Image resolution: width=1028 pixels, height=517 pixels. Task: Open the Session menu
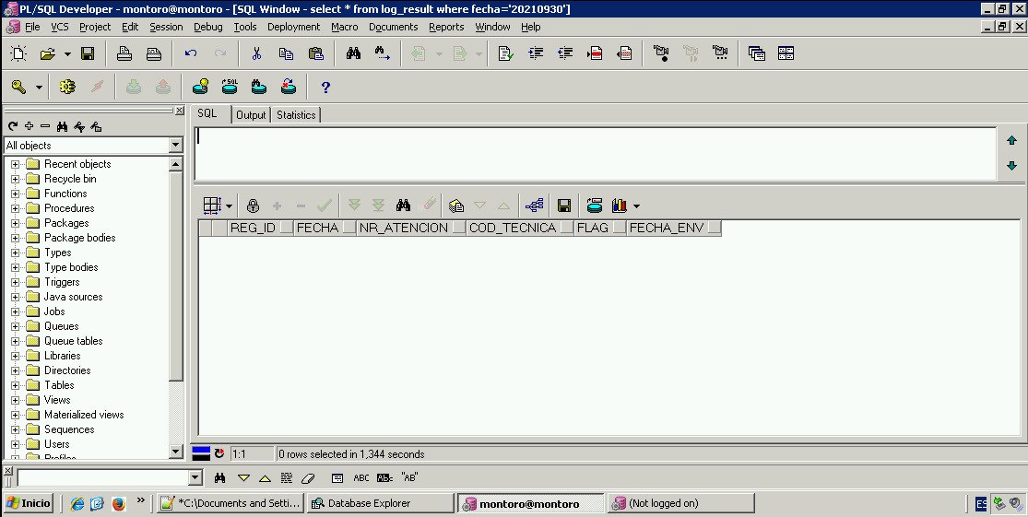coord(166,27)
